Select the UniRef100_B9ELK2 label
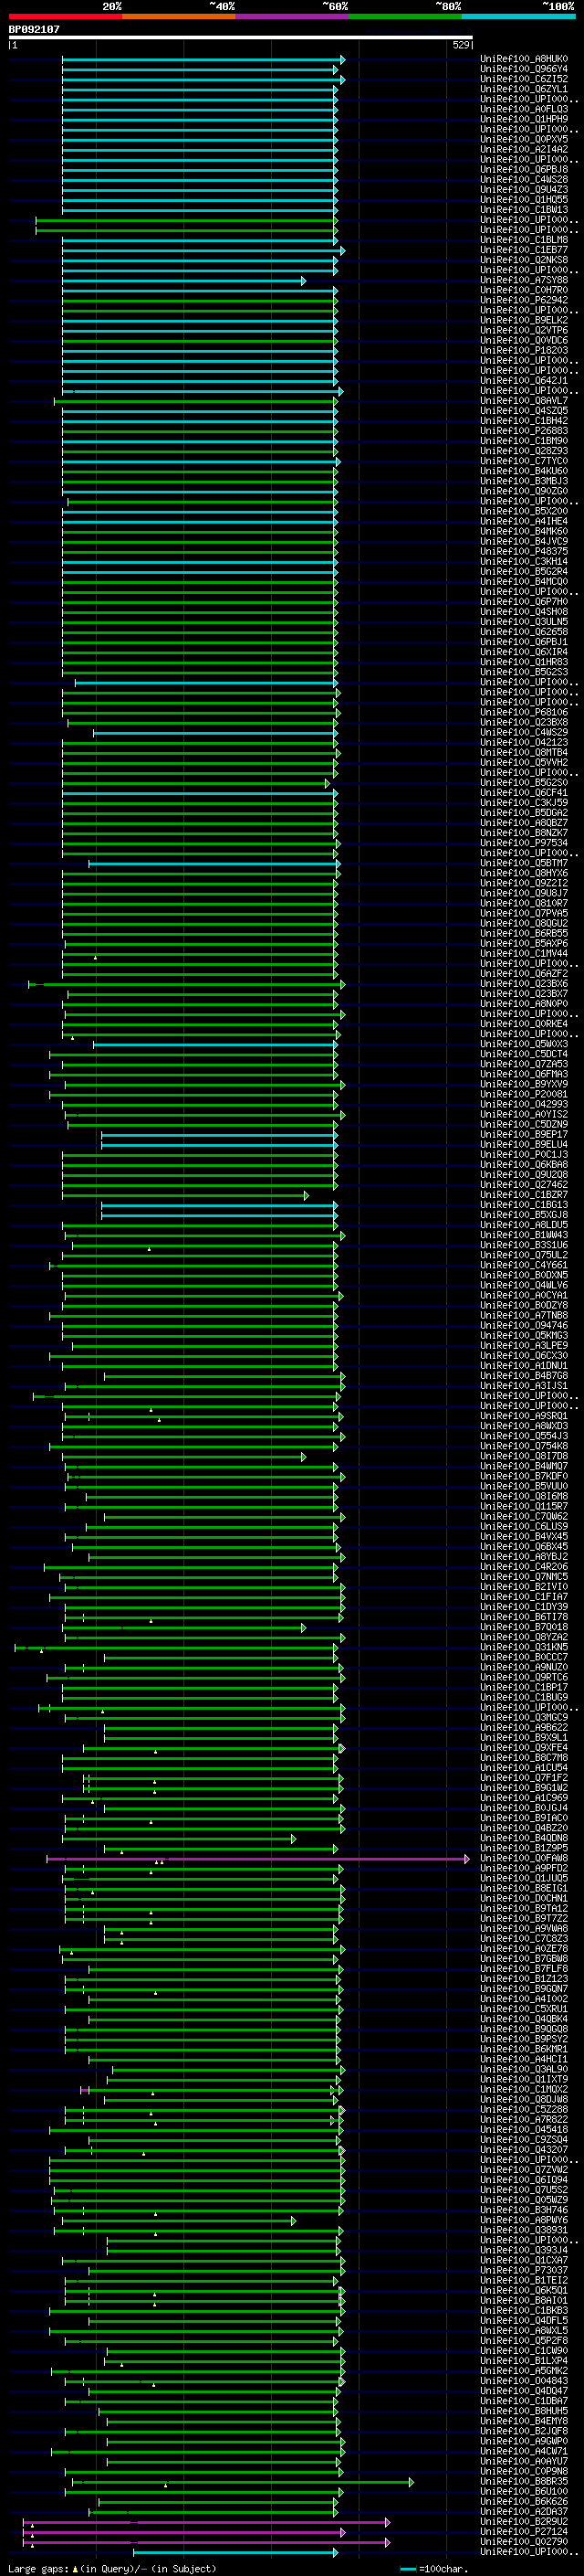Image resolution: width=584 pixels, height=2576 pixels. click(x=524, y=320)
